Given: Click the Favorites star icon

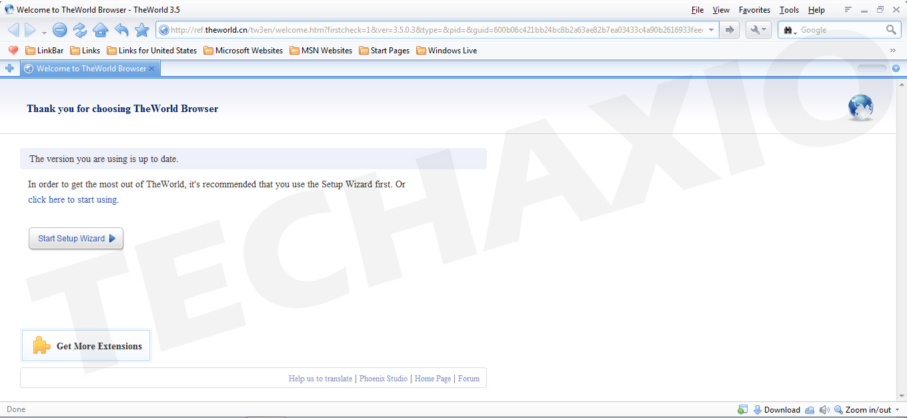Looking at the screenshot, I should (x=142, y=30).
